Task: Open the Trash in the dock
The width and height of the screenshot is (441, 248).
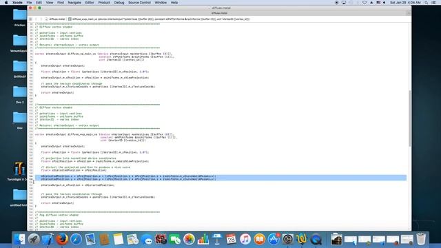Action: [421, 239]
